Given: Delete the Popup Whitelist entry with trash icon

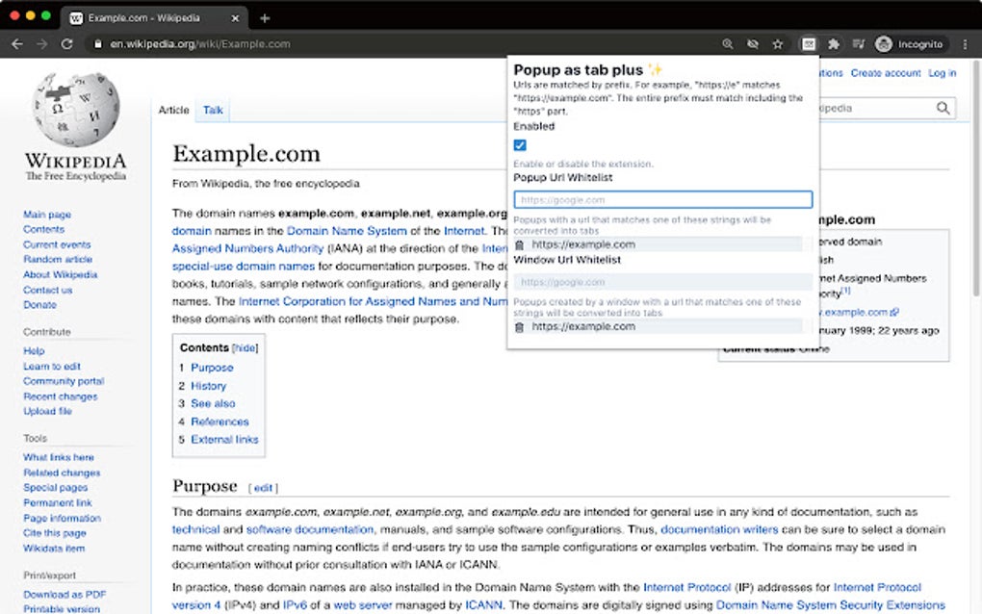Looking at the screenshot, I should [520, 244].
